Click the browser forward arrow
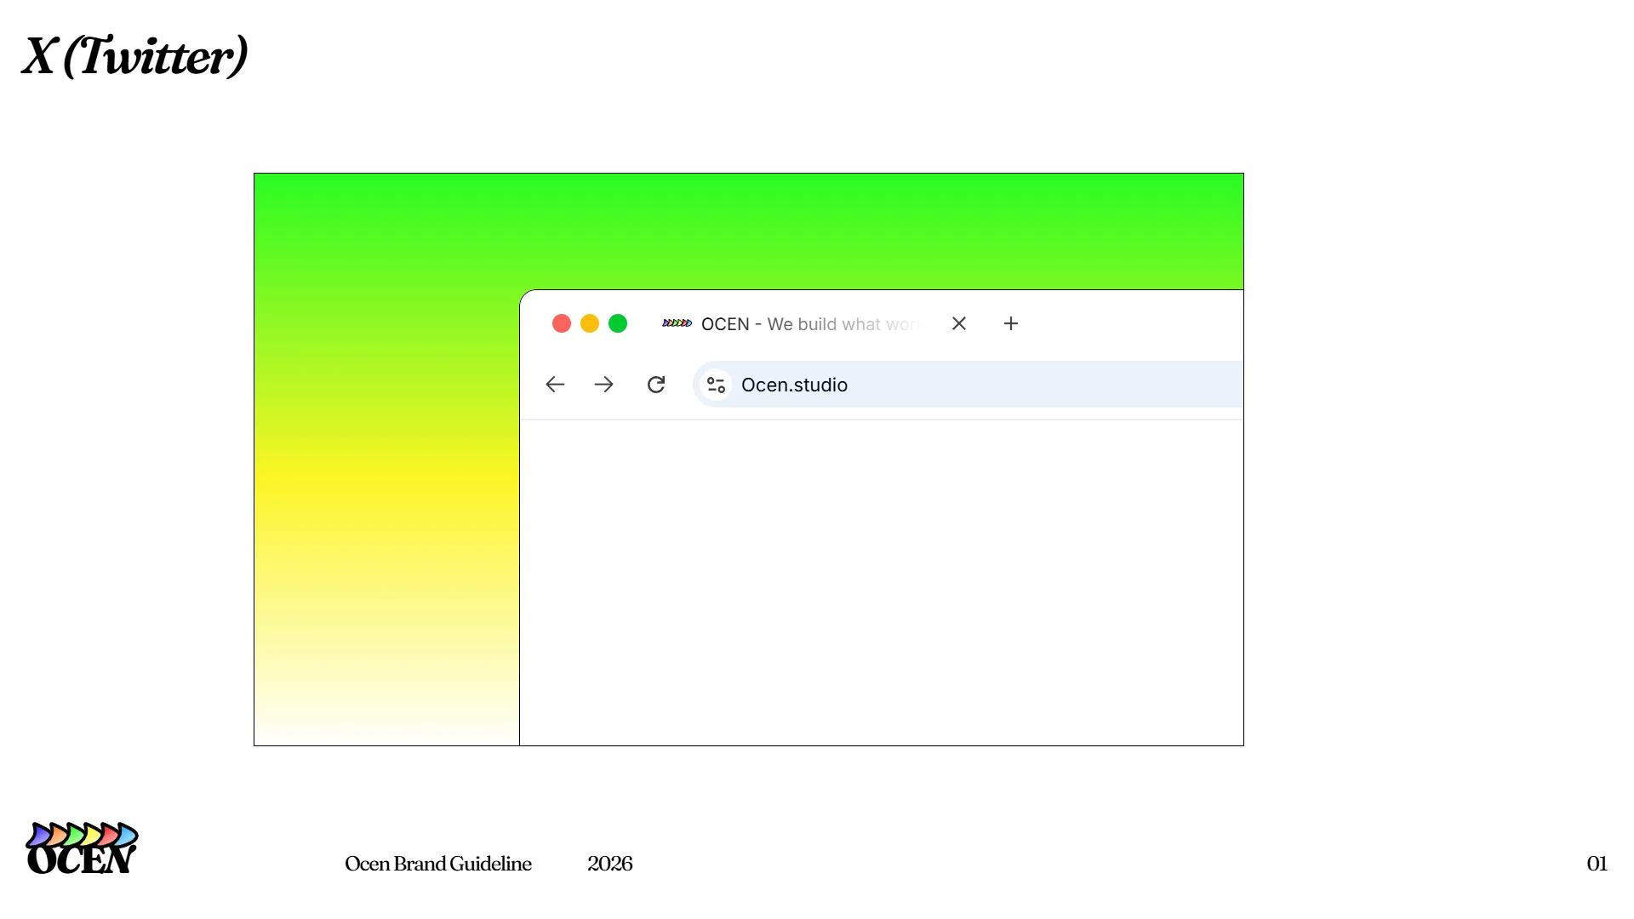This screenshot has width=1634, height=919. (x=604, y=385)
